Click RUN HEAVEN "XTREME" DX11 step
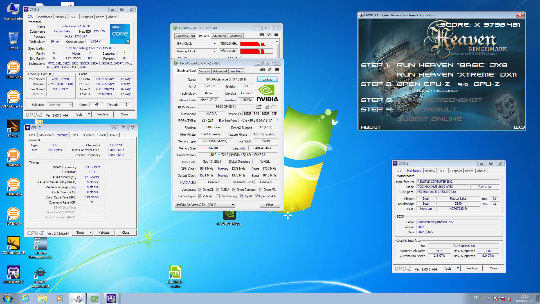540x304 pixels. [x=457, y=75]
